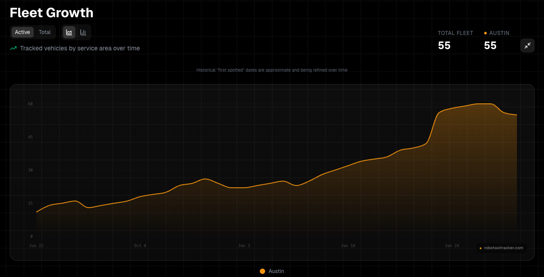Click the Fleet Growth heading

pyautogui.click(x=51, y=13)
